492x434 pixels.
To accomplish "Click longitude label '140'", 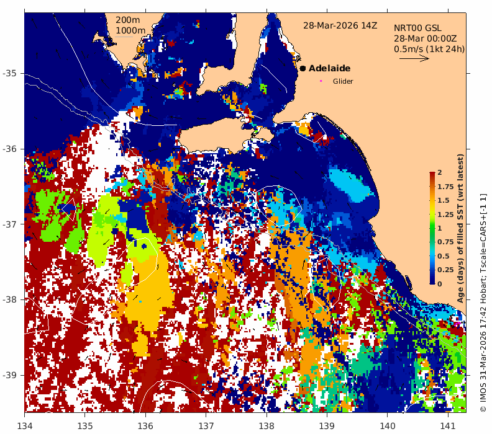I will [x=388, y=426].
